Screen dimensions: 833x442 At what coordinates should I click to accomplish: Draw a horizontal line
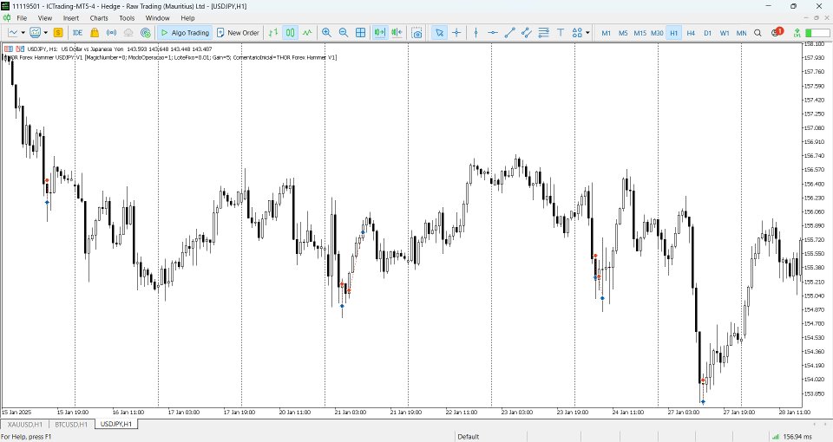(493, 32)
